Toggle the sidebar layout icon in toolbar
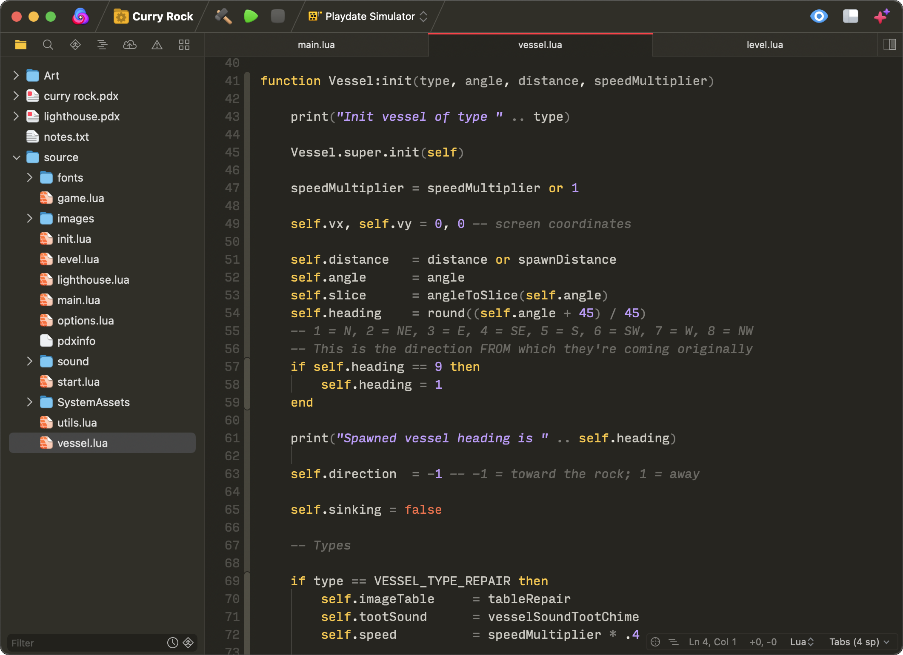This screenshot has height=655, width=903. click(850, 17)
